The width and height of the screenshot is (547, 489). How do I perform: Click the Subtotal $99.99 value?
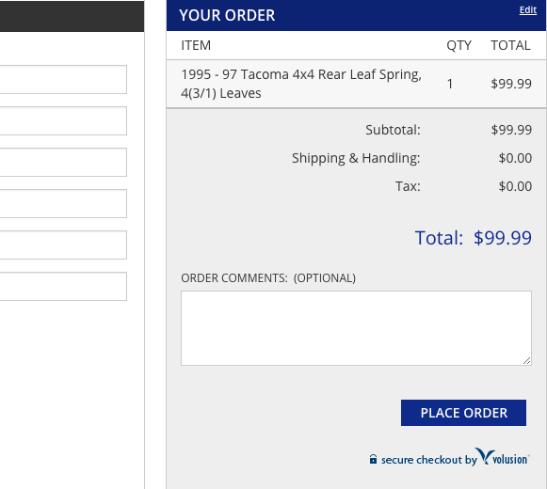coord(511,130)
